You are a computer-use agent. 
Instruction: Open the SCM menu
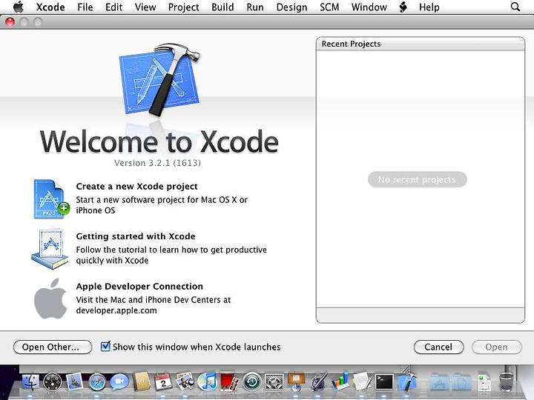(x=329, y=7)
